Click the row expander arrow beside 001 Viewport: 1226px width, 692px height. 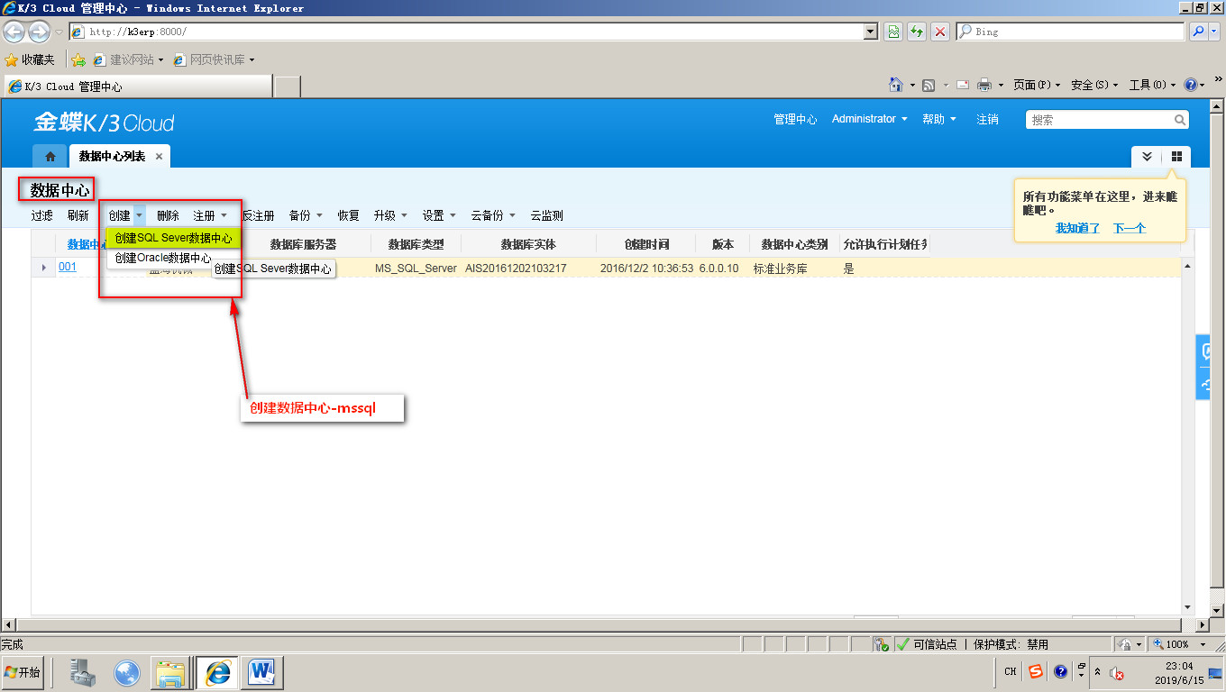44,268
